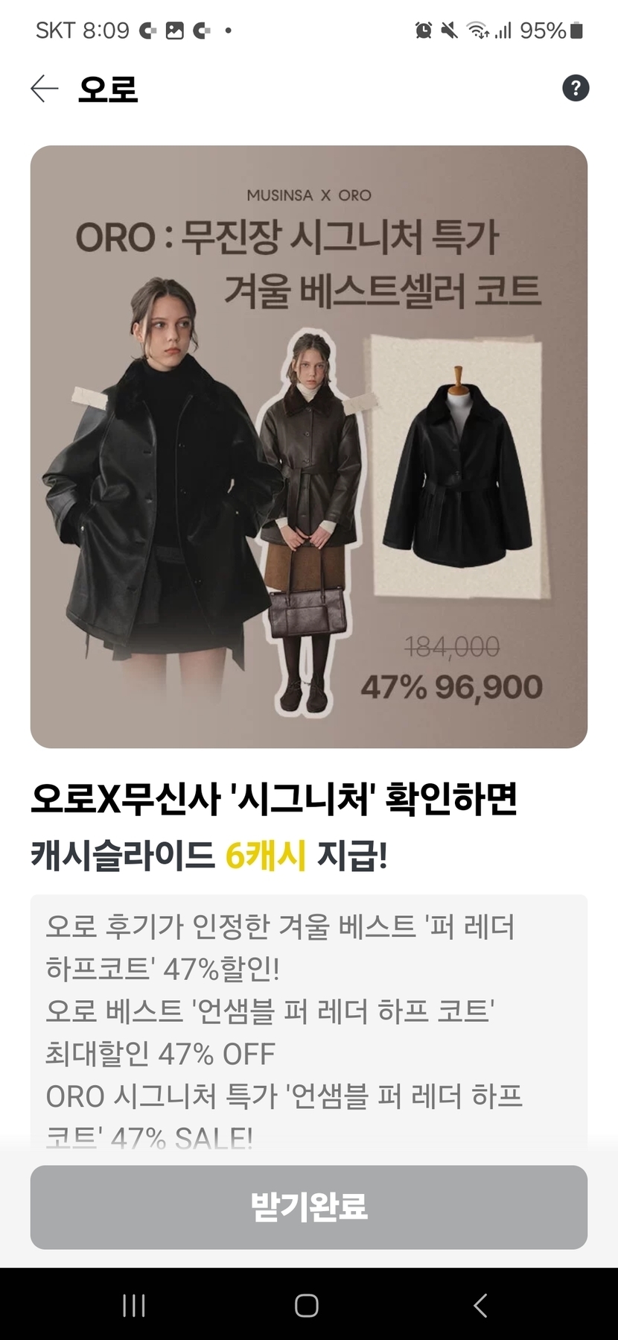Tap the battery indicator icon

pos(576,31)
